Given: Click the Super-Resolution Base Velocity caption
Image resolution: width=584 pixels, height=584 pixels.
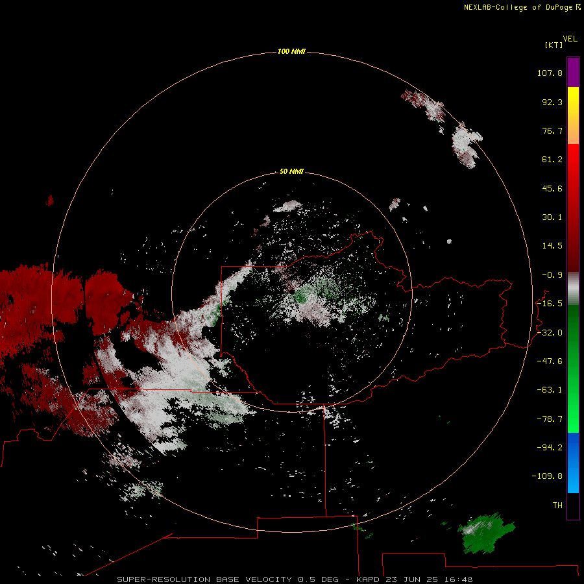Looking at the screenshot, I should point(295,579).
